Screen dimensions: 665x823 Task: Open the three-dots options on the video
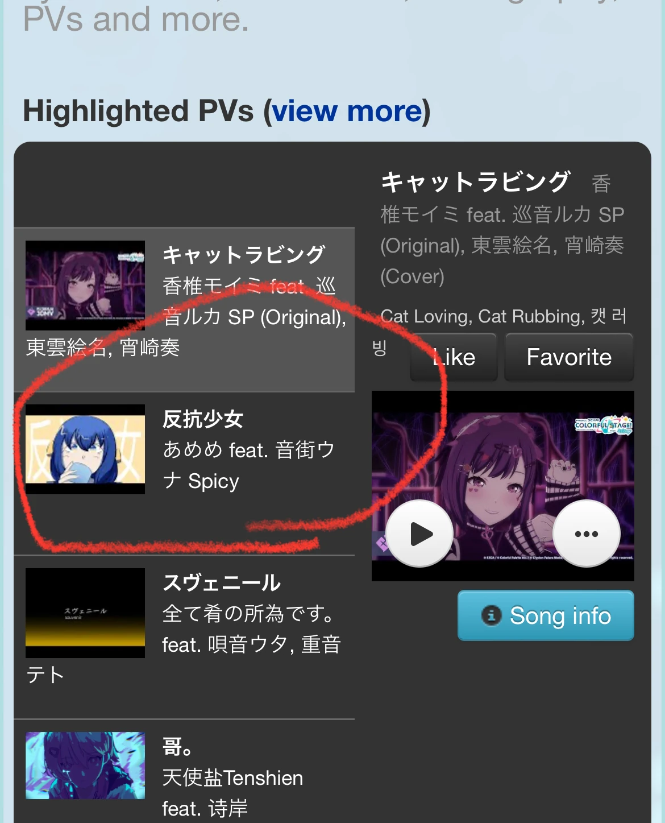click(x=587, y=533)
